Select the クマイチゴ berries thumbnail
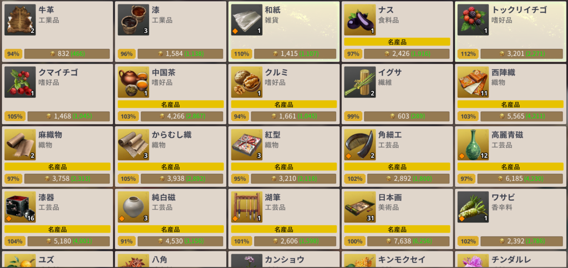 [x=20, y=82]
